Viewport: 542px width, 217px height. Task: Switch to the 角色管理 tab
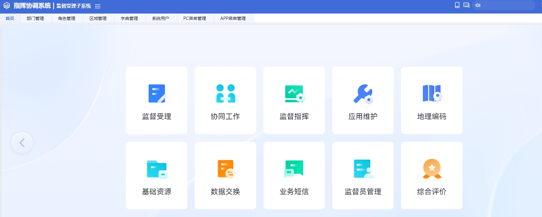click(x=67, y=18)
